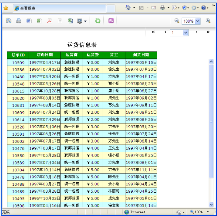Show more command bar items chevron
The image size is (217, 216).
coord(214,5)
